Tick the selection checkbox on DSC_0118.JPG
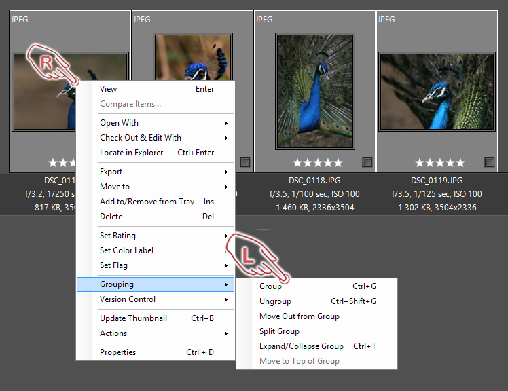508x391 pixels. (x=367, y=162)
